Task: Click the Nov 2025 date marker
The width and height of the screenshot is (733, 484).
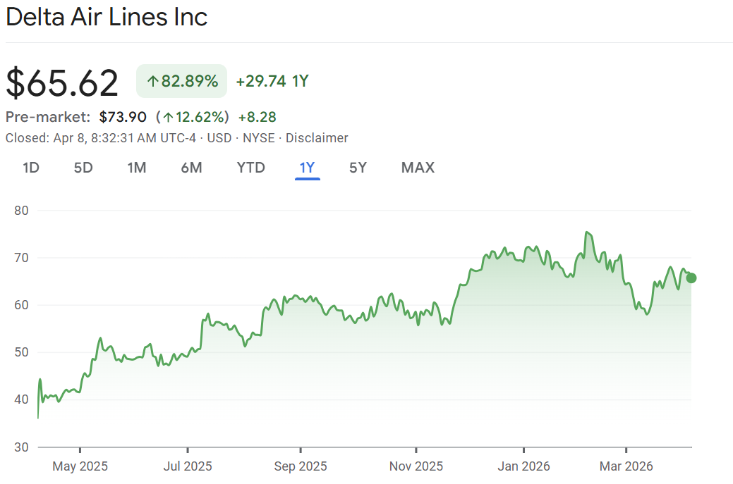Action: pyautogui.click(x=416, y=466)
